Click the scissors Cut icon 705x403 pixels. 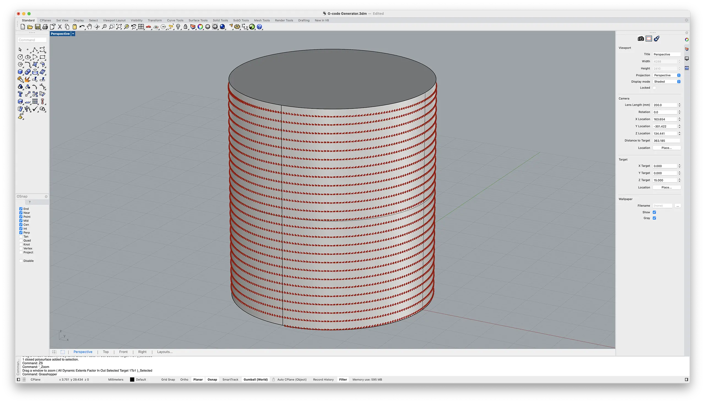point(60,27)
